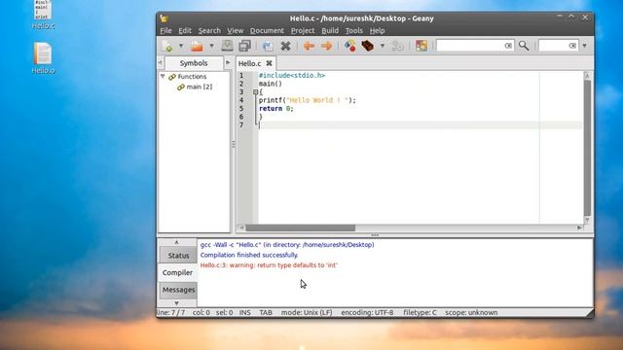Click the Geany title bar app icon
The image size is (623, 350).
coord(165,18)
